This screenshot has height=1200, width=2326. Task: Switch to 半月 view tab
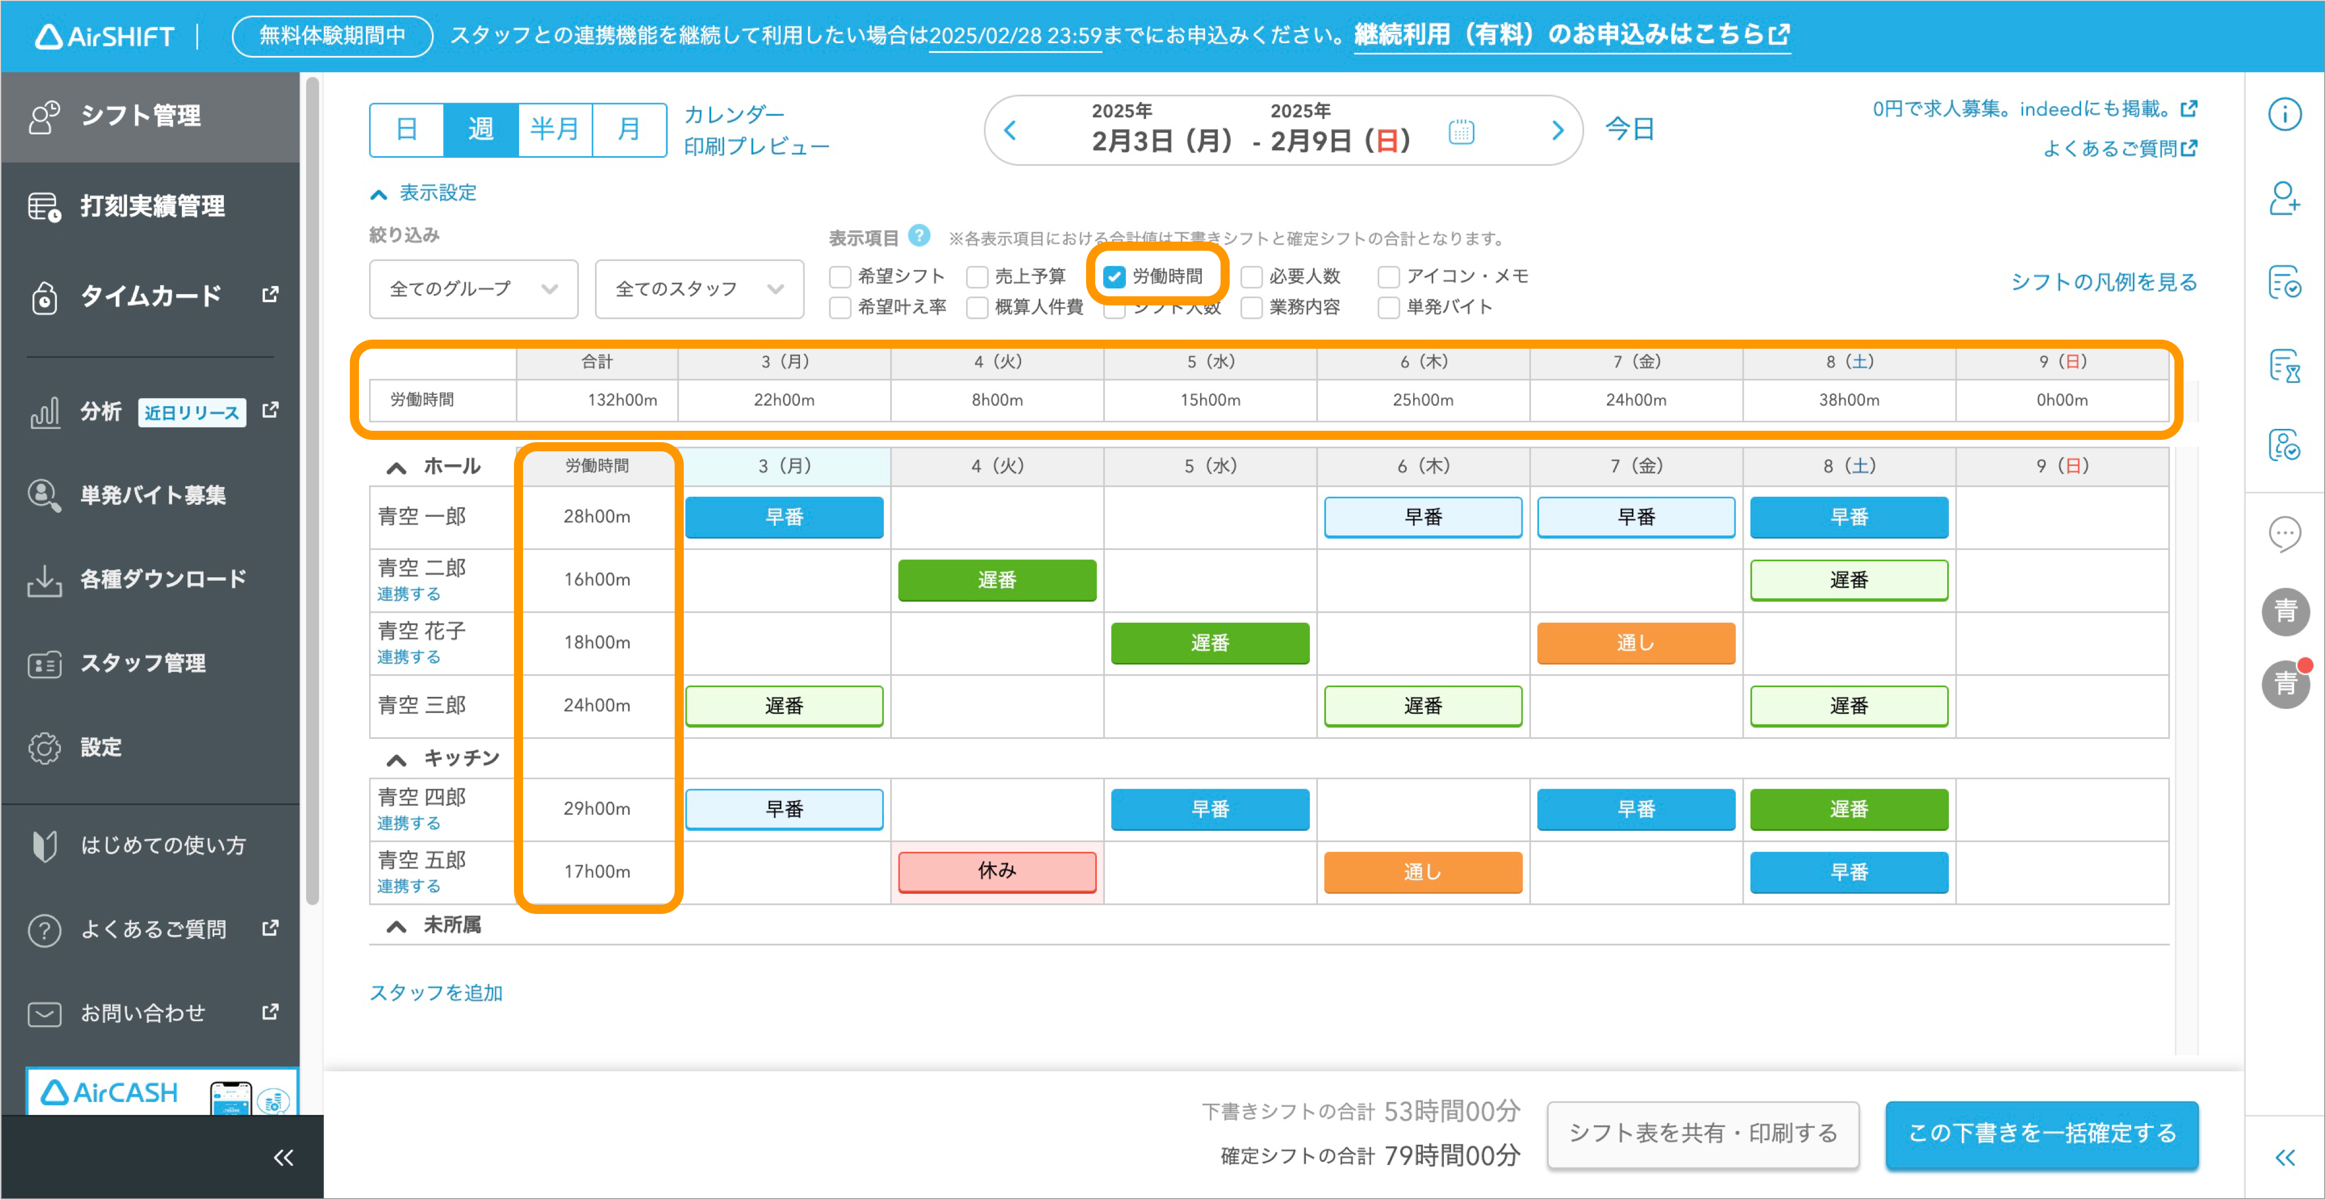coord(554,130)
